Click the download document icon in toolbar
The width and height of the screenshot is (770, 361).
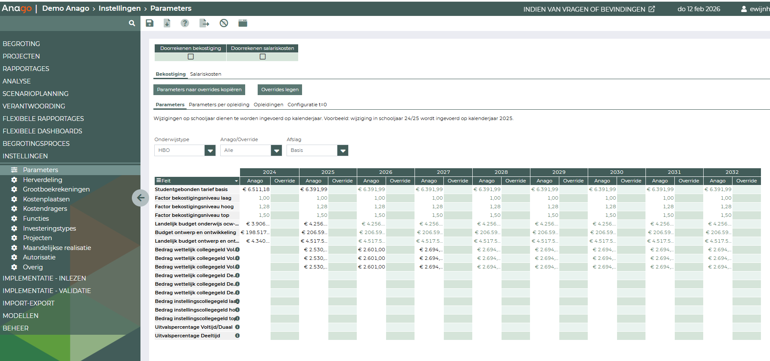(x=167, y=23)
